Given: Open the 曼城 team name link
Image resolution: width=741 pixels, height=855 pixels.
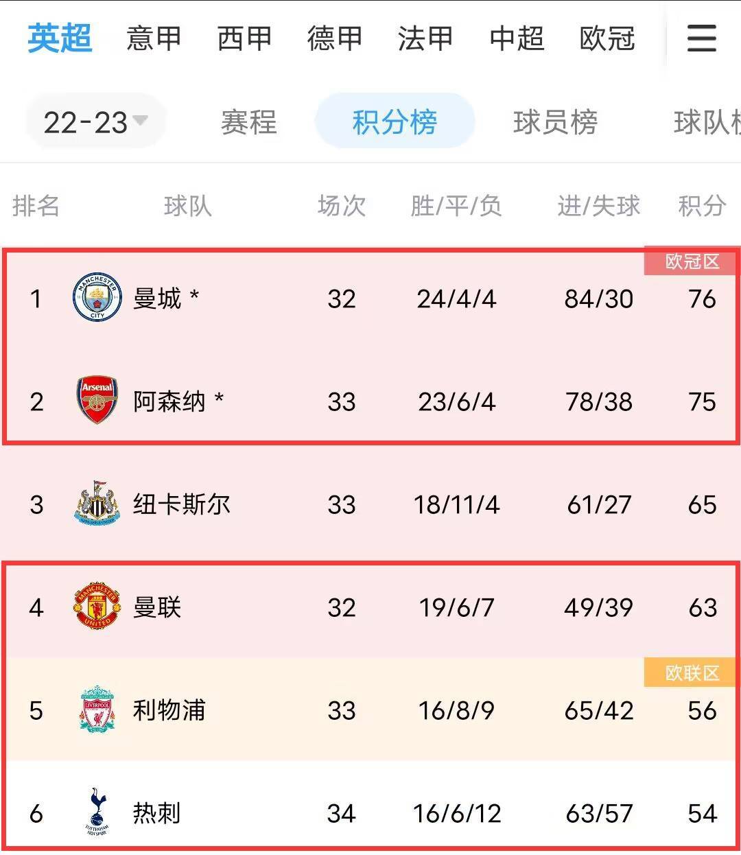Looking at the screenshot, I should pos(157,298).
